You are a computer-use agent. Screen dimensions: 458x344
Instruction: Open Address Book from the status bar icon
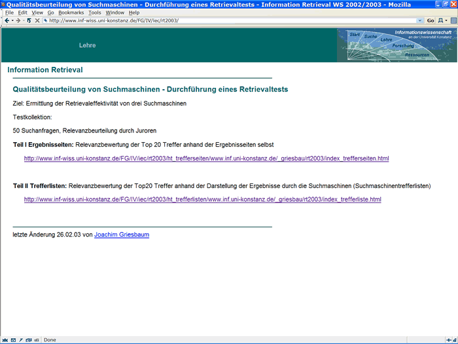(x=29, y=340)
